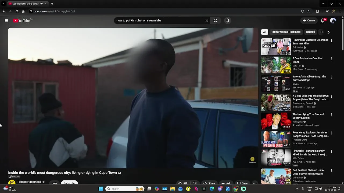Dislike the video with thumbs down
The height and width of the screenshot is (193, 344).
(195, 183)
